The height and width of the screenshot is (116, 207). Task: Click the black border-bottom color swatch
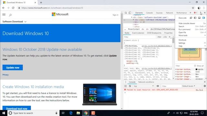[x=196, y=69]
